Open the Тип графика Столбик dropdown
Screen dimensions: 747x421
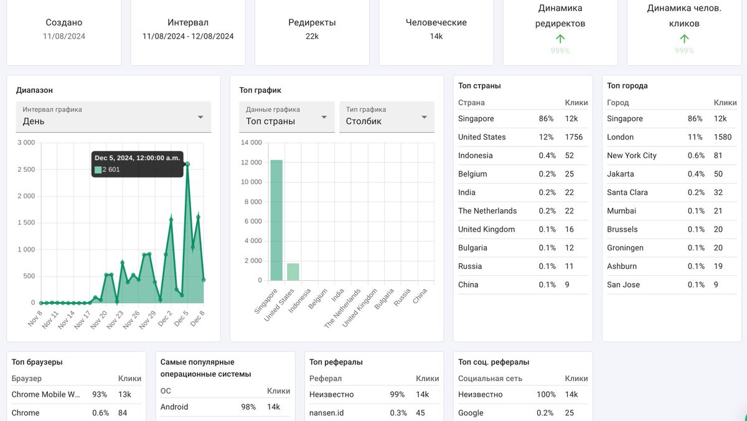pyautogui.click(x=387, y=117)
